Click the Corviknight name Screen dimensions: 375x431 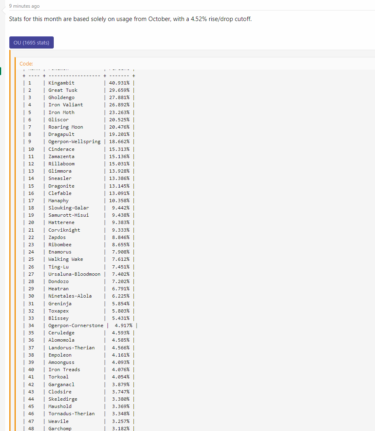click(x=64, y=230)
